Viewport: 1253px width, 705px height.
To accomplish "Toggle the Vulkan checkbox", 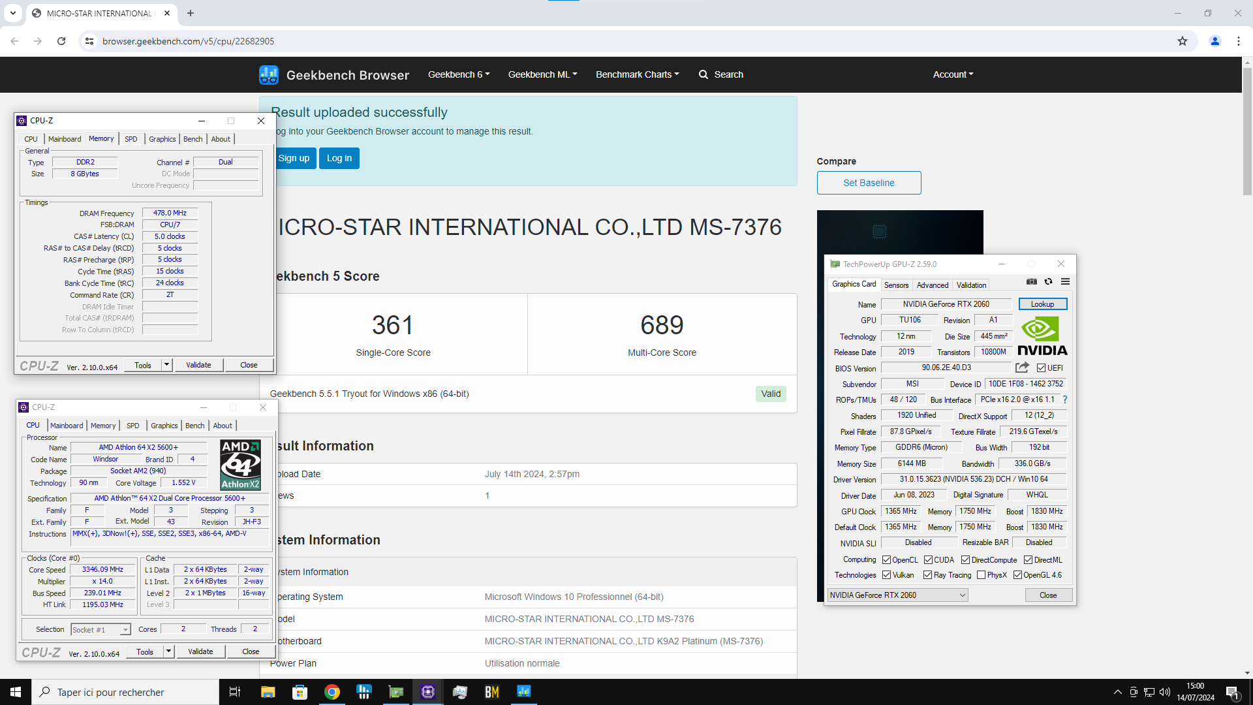I will (x=886, y=575).
